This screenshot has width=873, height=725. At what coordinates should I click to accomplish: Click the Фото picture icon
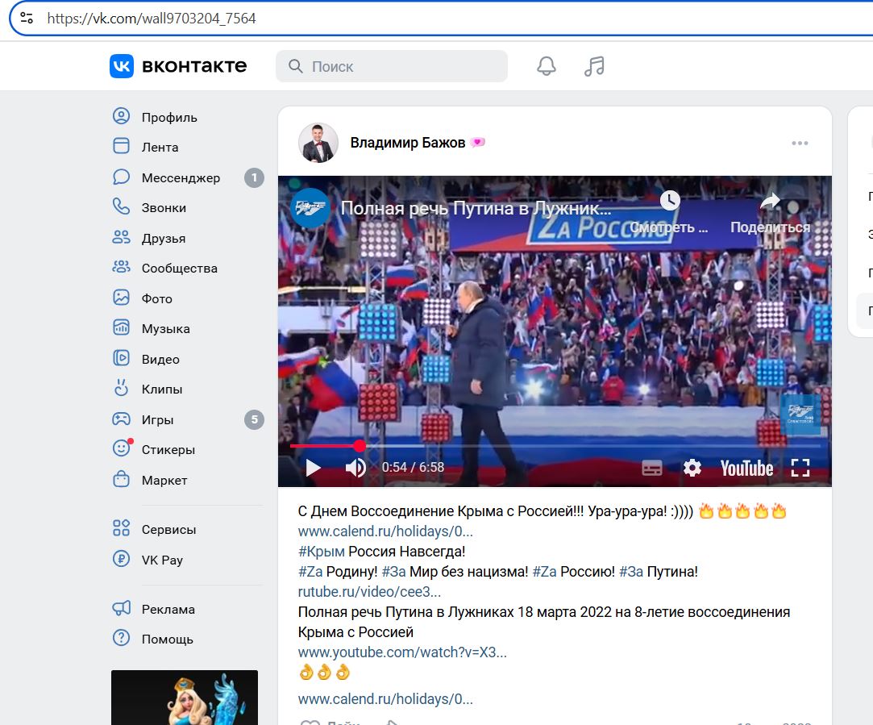pos(122,298)
